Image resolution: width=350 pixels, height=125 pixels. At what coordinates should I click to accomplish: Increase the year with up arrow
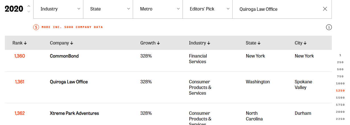29,6
